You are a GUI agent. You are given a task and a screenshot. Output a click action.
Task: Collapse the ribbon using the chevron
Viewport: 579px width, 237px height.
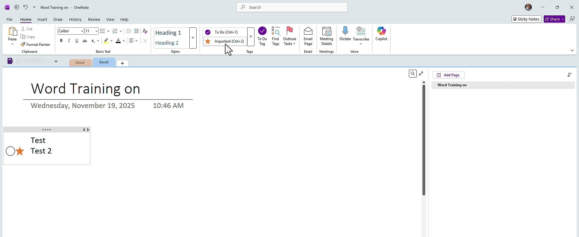[572, 50]
